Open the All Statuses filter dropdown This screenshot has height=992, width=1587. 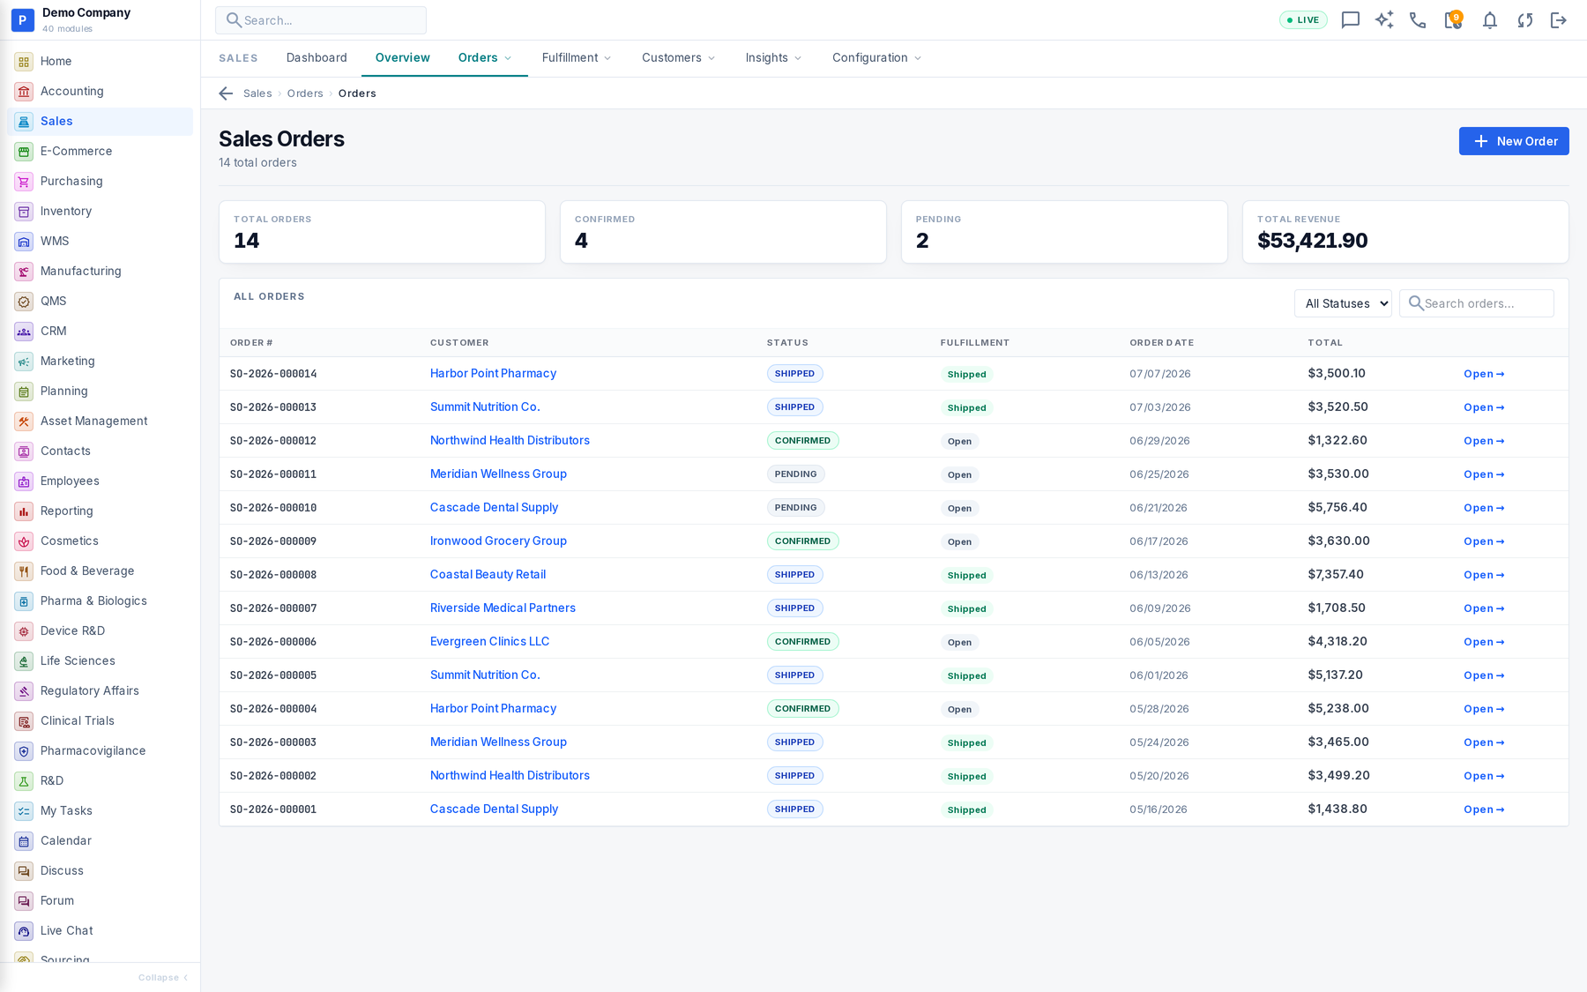click(1343, 303)
